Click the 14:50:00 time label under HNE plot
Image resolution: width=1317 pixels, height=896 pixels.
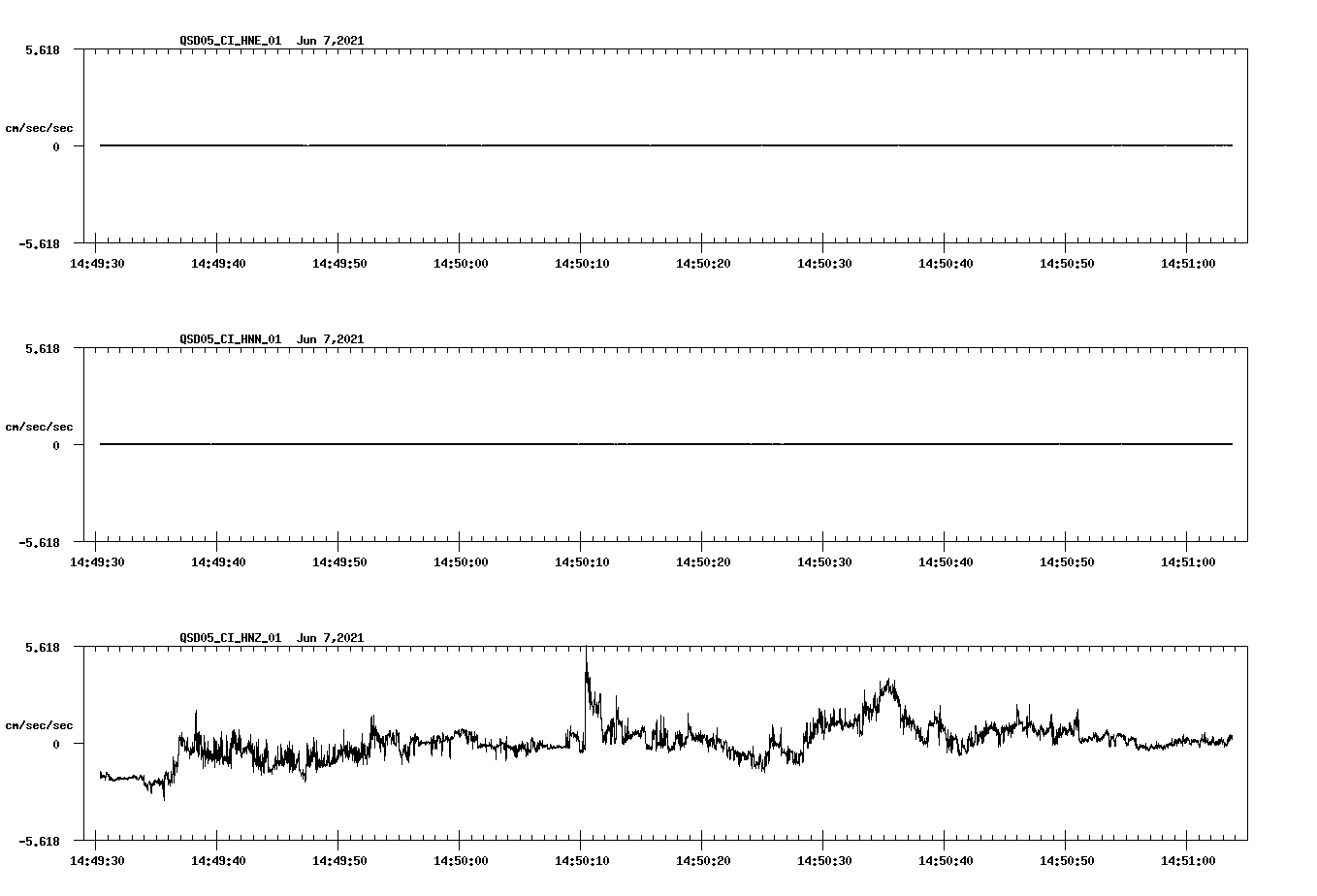point(461,264)
